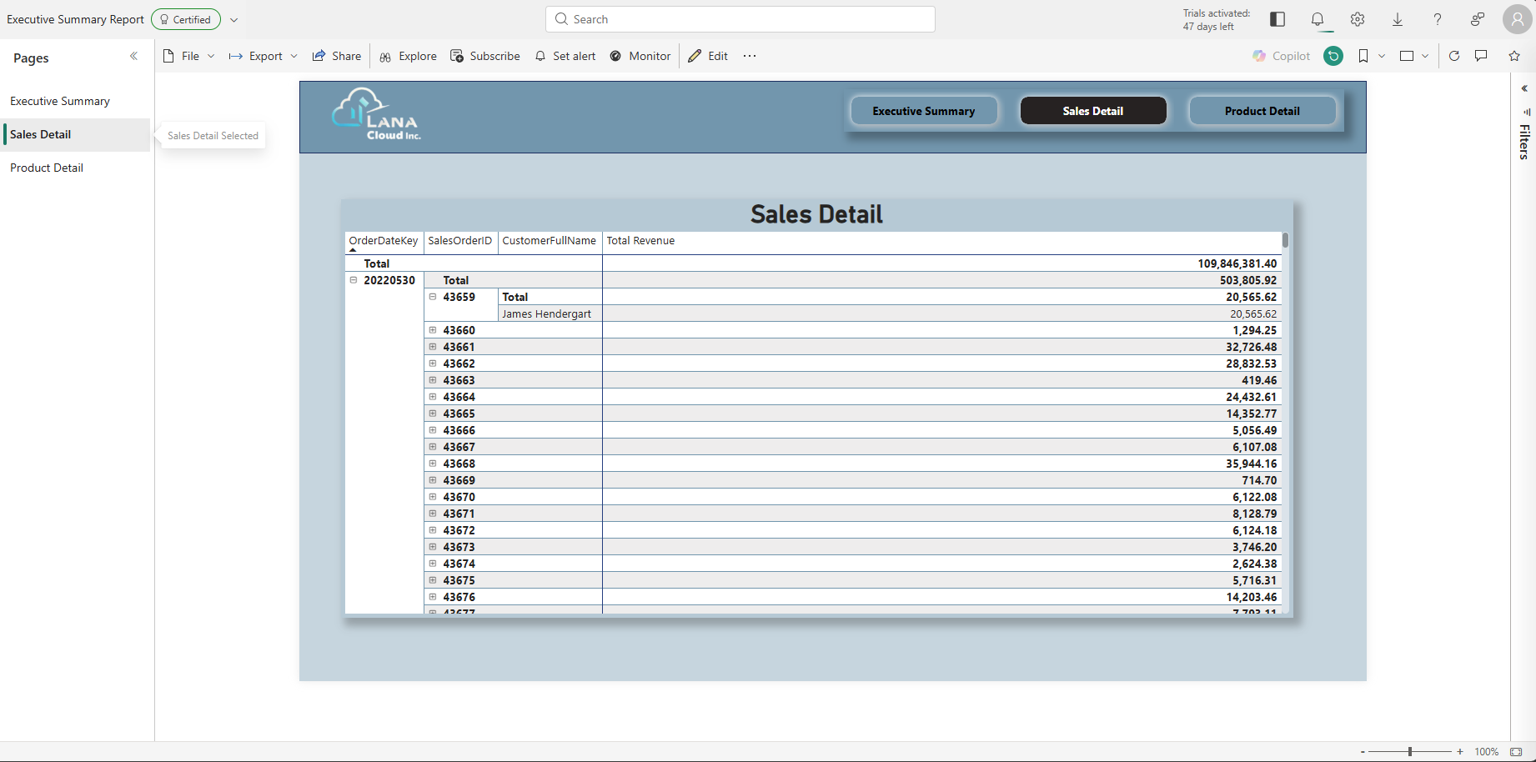Click SalesOrderID column header
The height and width of the screenshot is (762, 1536).
[460, 241]
